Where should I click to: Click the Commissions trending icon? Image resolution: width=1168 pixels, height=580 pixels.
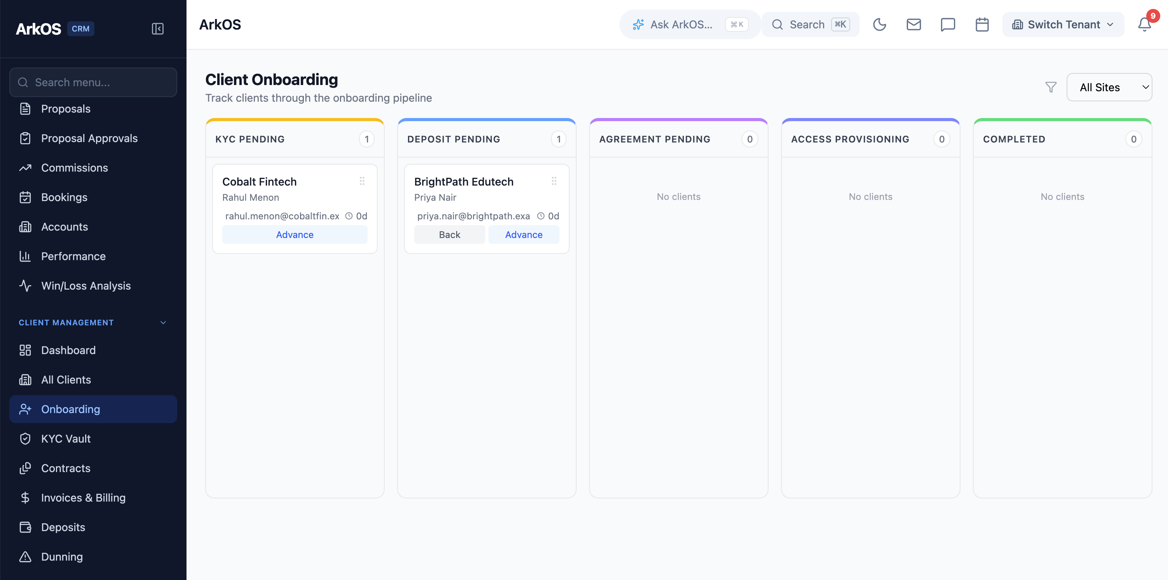click(25, 168)
